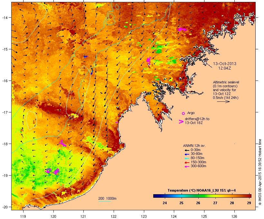The image size is (264, 219).
Task: Click the black 0-30m legend arrow
Action: (x=187, y=150)
